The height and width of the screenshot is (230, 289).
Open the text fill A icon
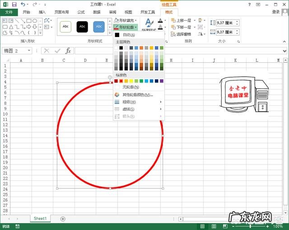pos(160,20)
